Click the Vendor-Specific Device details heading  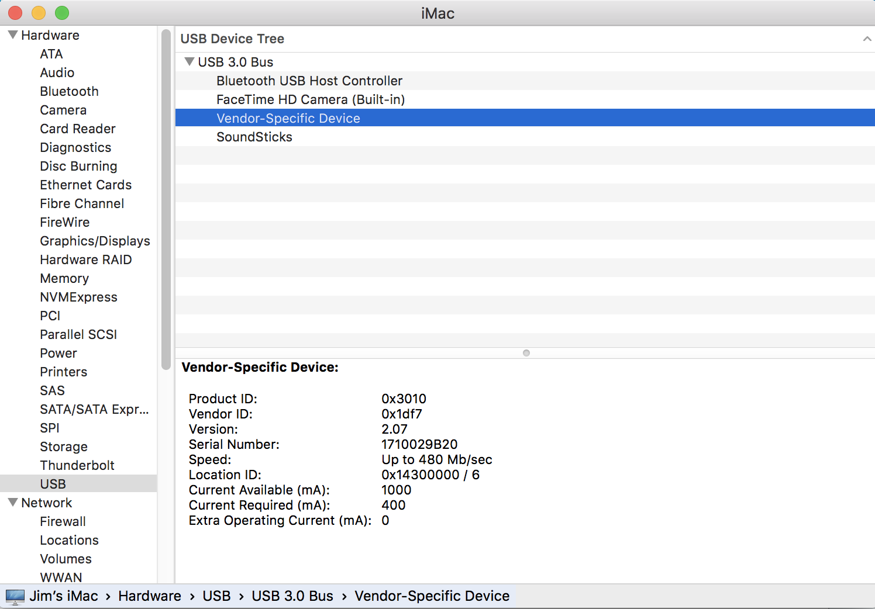click(260, 368)
